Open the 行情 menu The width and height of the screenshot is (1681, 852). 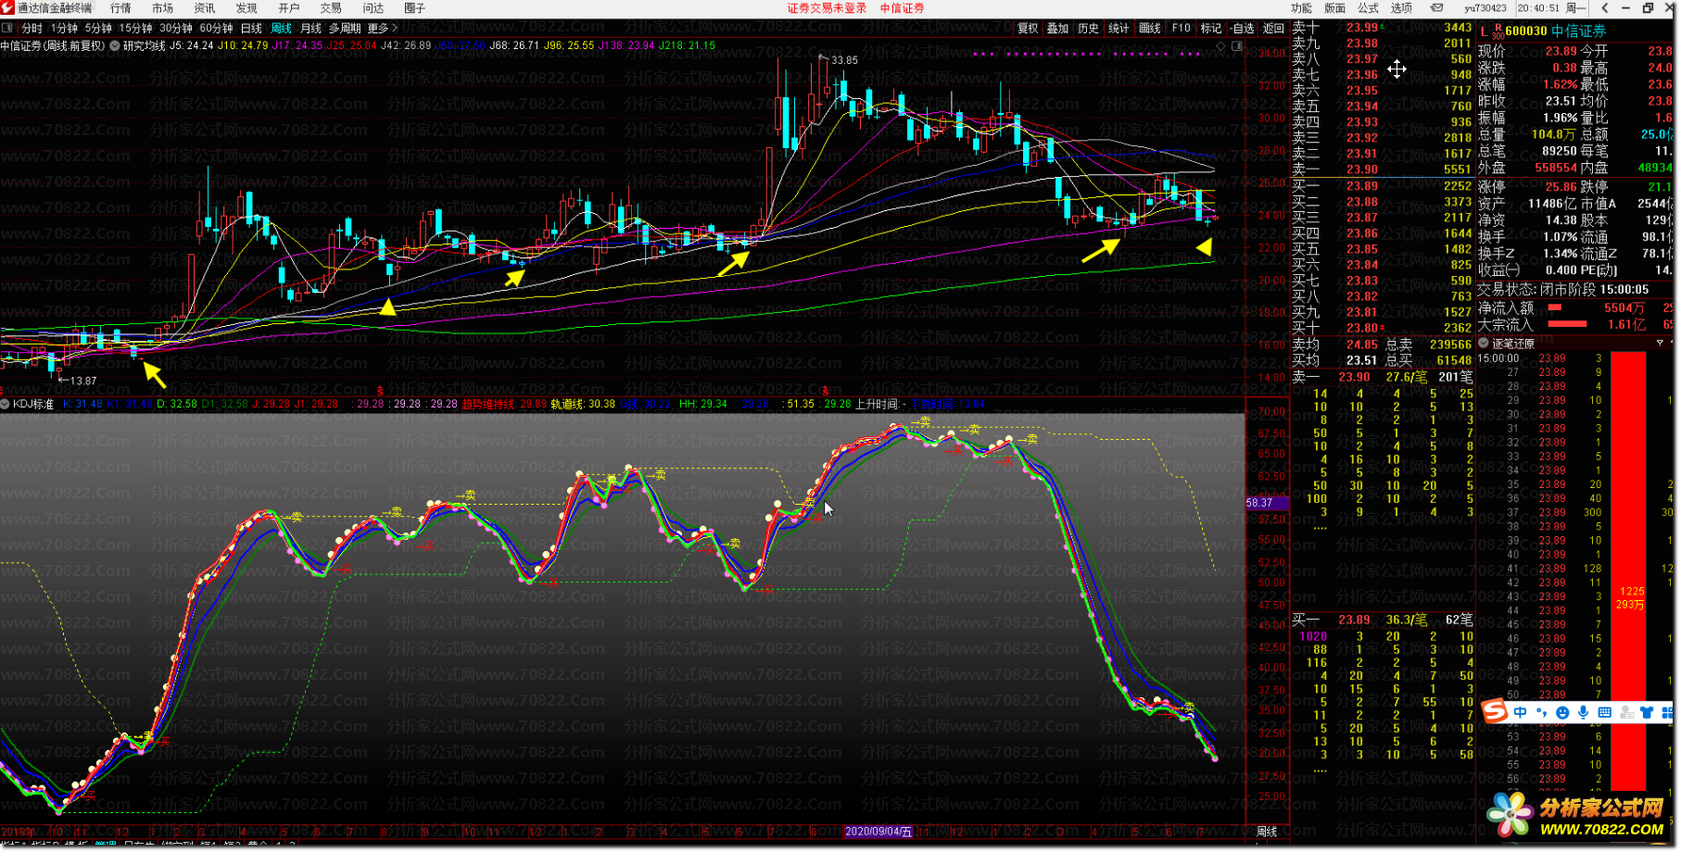[120, 7]
